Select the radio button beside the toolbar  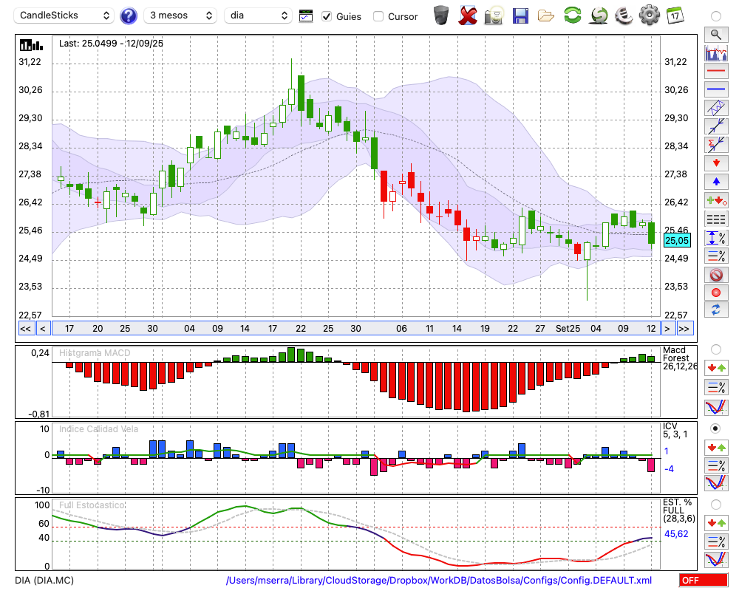pyautogui.click(x=716, y=16)
